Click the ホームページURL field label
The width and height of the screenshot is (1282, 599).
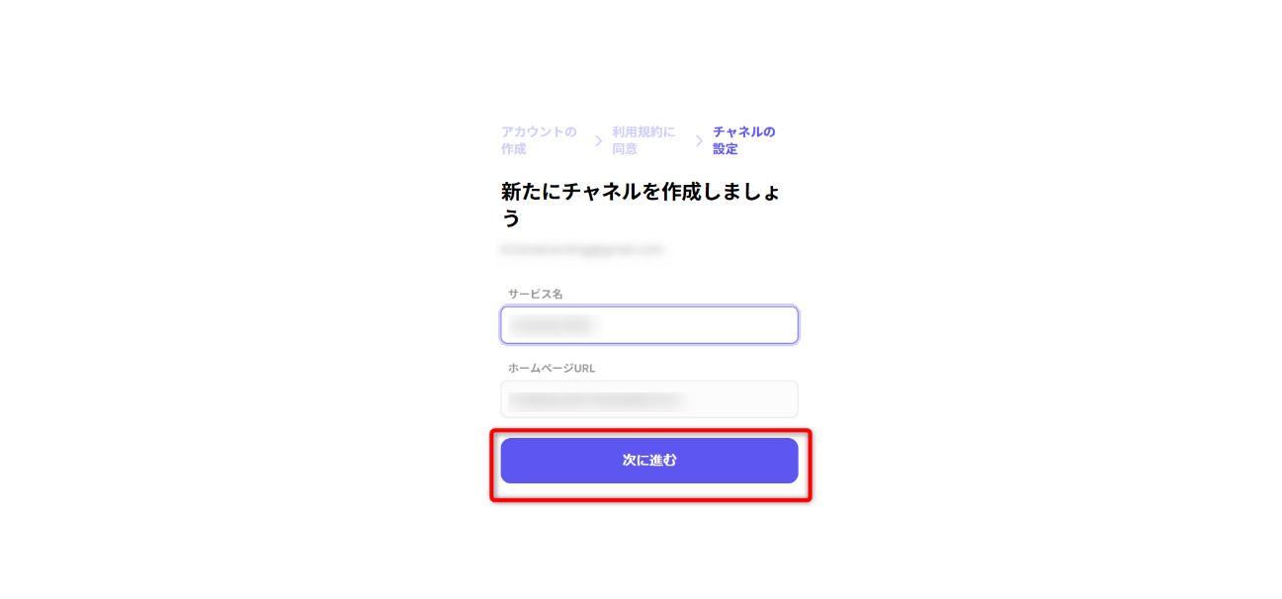pos(552,368)
